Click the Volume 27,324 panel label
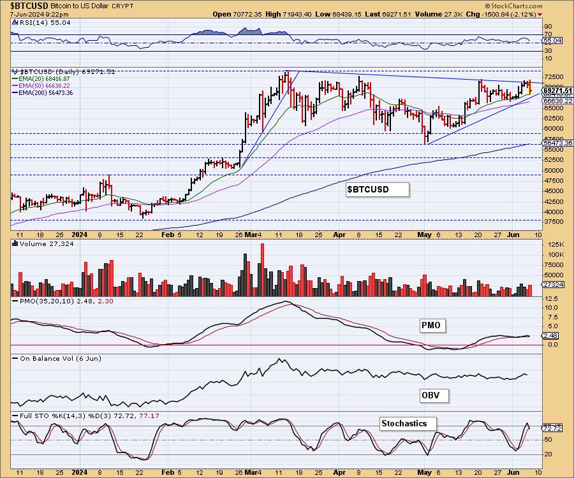This screenshot has height=478, width=574. coord(47,243)
